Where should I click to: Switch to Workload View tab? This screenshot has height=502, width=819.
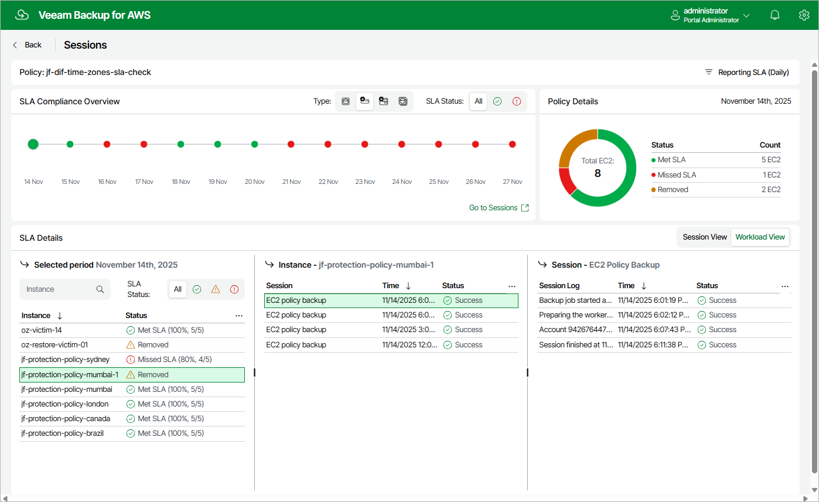(x=760, y=237)
